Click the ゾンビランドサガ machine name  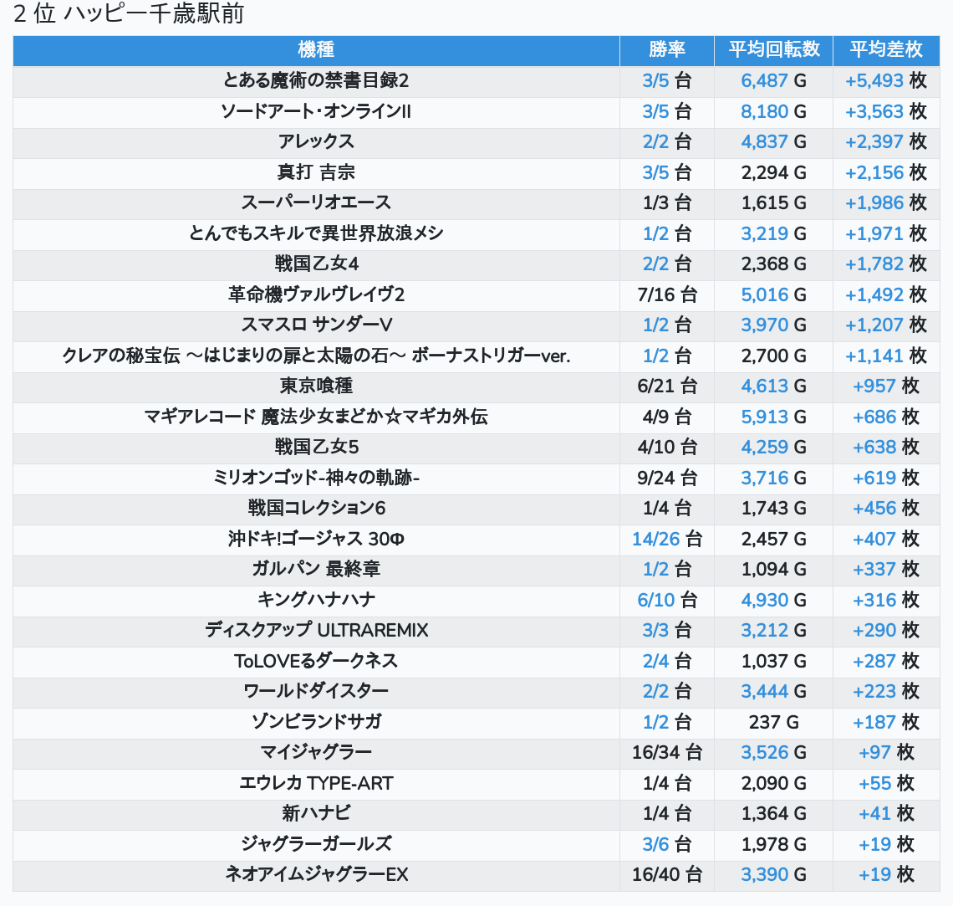click(316, 722)
